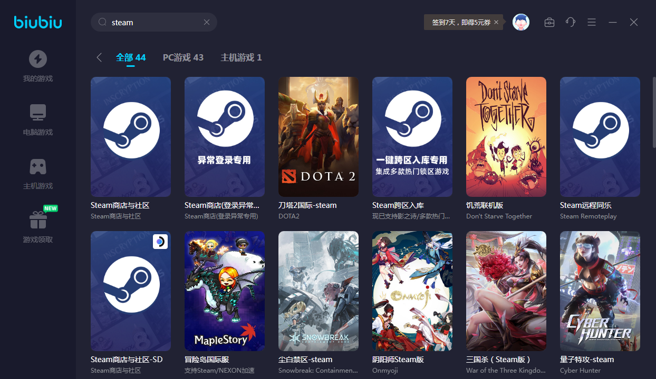Click subtitle Steam Remoteplay
The height and width of the screenshot is (379, 656).
pyautogui.click(x=588, y=216)
